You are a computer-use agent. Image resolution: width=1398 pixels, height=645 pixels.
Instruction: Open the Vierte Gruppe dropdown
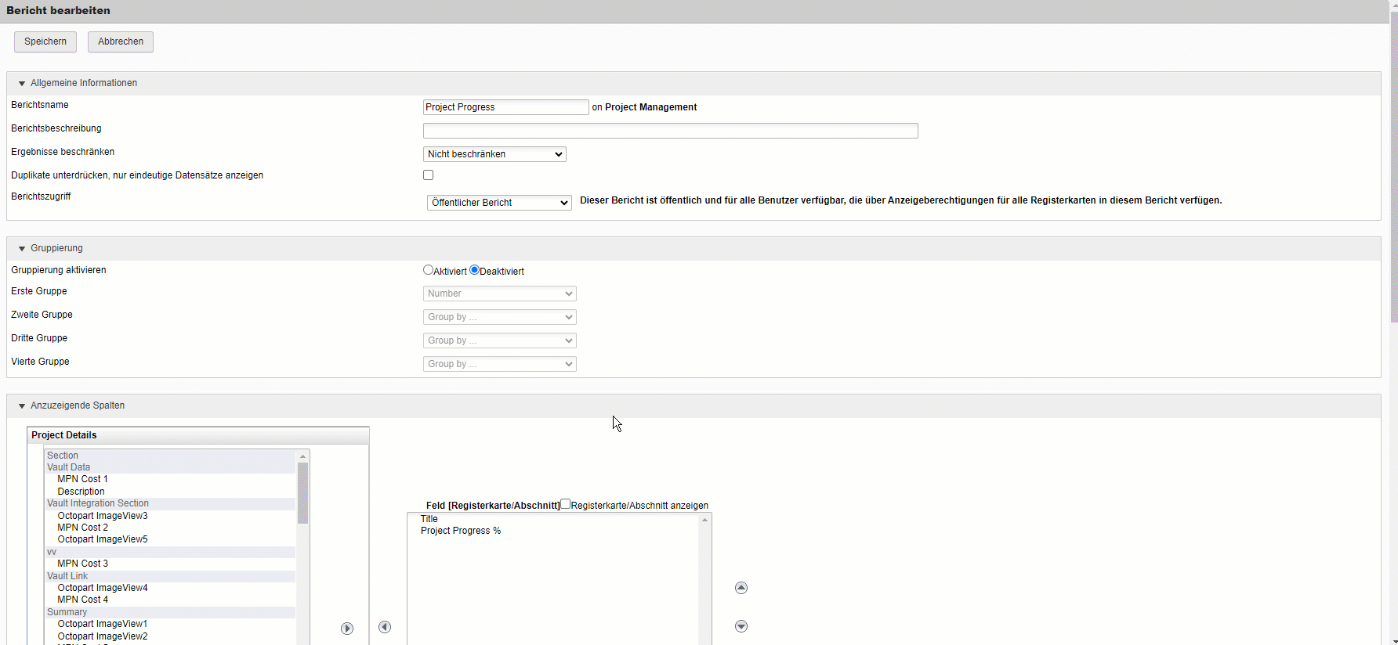pyautogui.click(x=500, y=364)
